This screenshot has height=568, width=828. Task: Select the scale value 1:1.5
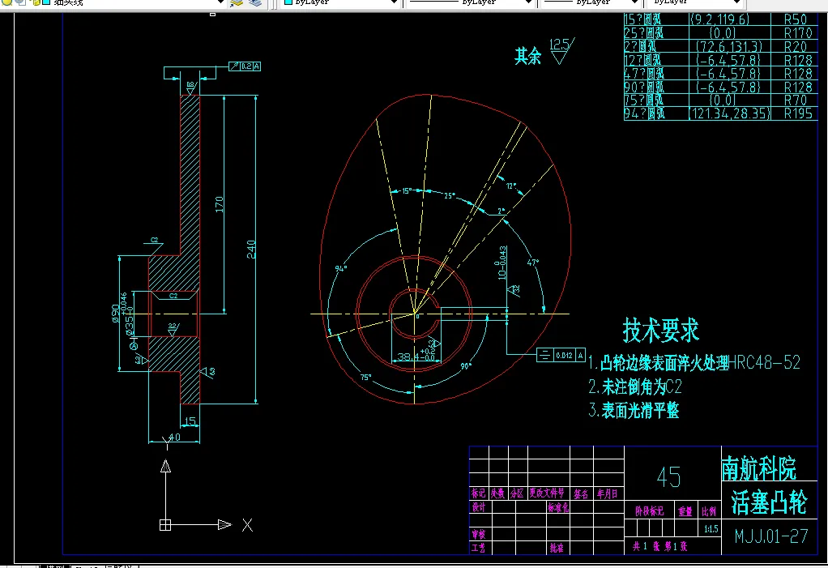pyautogui.click(x=711, y=529)
